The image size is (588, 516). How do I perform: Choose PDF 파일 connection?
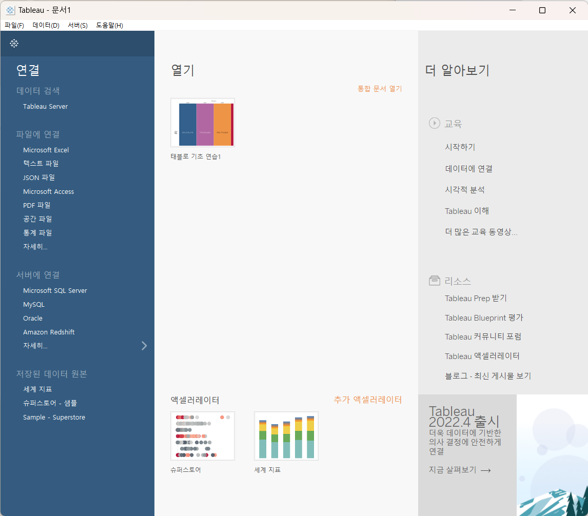pyautogui.click(x=36, y=205)
